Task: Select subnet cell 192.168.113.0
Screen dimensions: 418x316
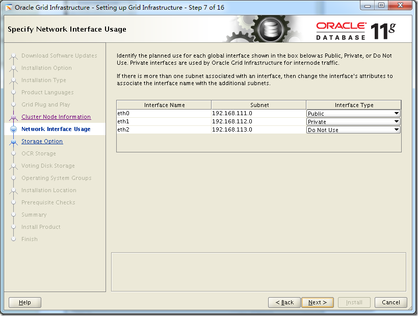Action: tap(258, 129)
